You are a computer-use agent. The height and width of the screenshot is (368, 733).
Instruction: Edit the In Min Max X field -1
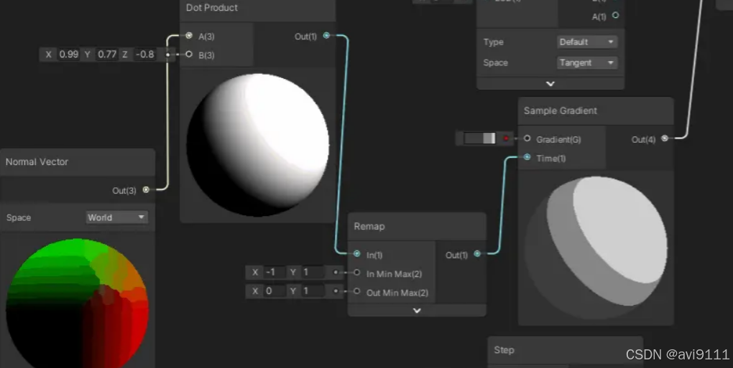[x=274, y=273]
